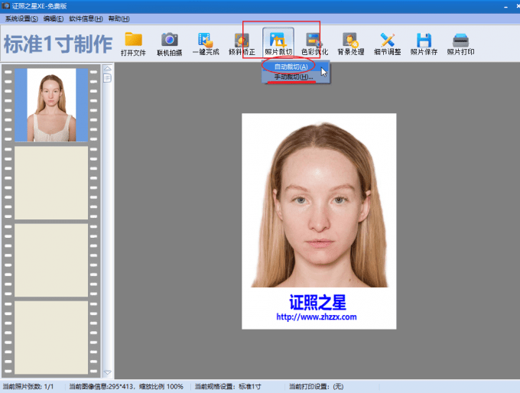This screenshot has width=520, height=393.
Task: Open the 细节调整 detail adjustment tool
Action: (388, 43)
